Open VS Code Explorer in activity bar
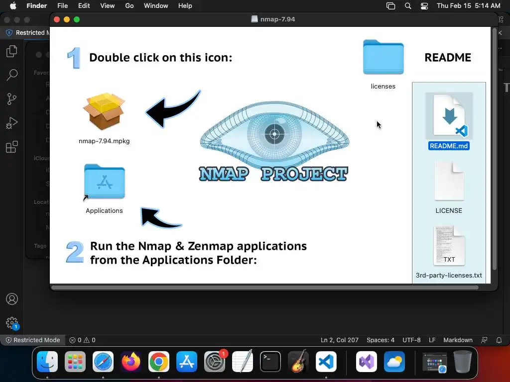Image resolution: width=510 pixels, height=382 pixels. click(12, 51)
